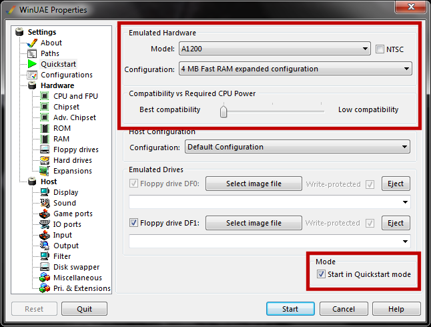Screen dimensions: 431x327
Task: Click the Hard drives icon
Action: [x=45, y=160]
